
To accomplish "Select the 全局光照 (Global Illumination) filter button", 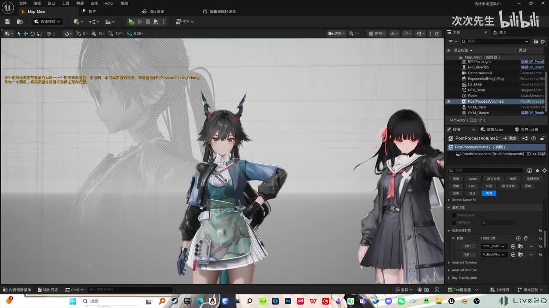I will tap(533, 179).
